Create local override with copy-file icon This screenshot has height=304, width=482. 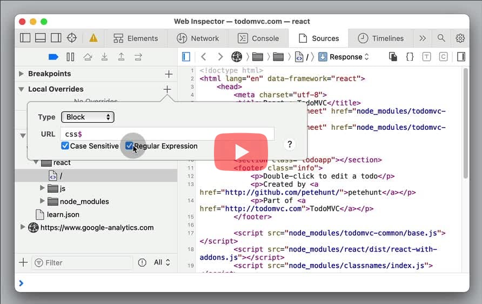393,57
